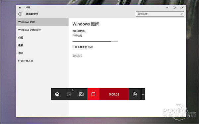Click the 正在下载更新 85% status text

(x=83, y=47)
